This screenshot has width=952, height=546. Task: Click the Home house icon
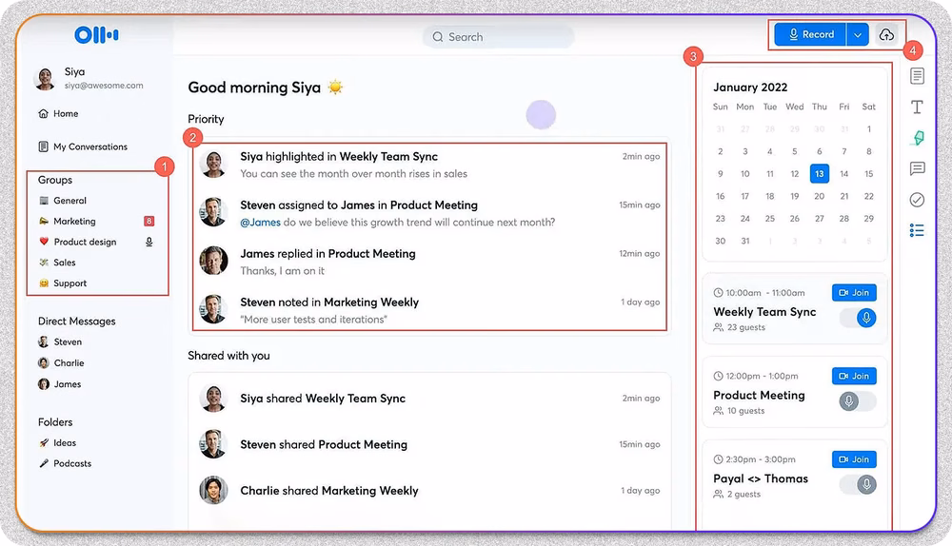43,113
